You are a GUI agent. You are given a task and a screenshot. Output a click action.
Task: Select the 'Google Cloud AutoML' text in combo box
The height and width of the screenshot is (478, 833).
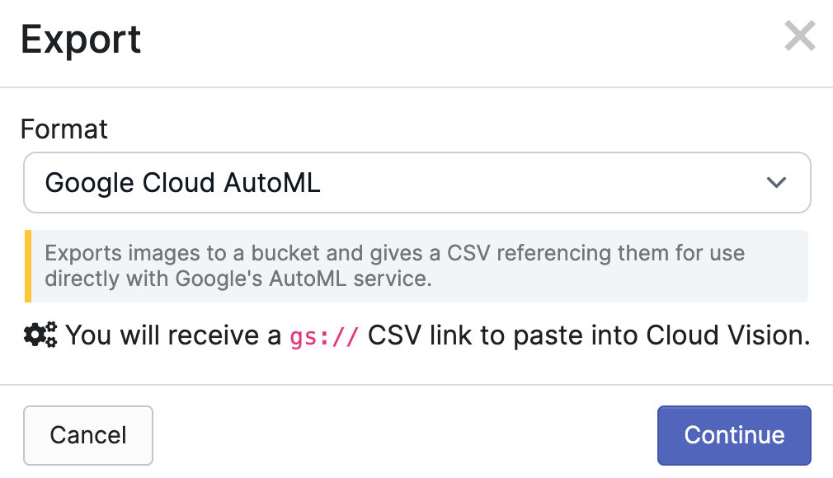click(182, 182)
